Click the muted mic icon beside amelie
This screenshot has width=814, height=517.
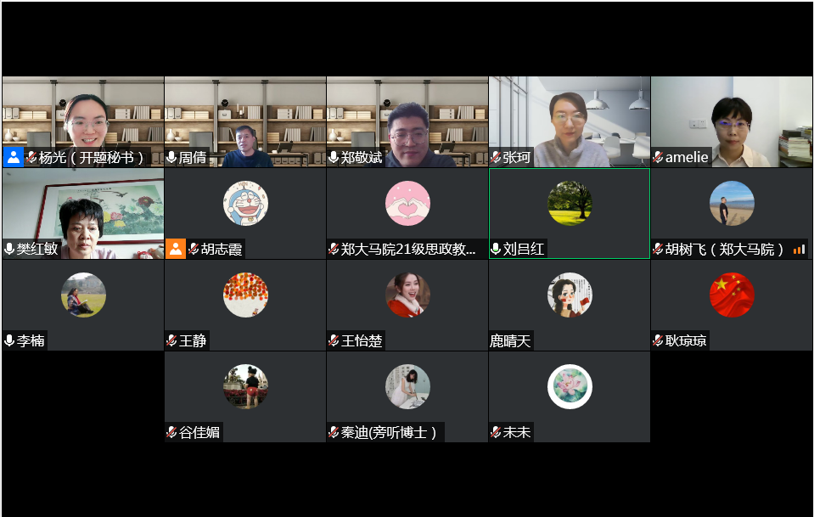[659, 157]
